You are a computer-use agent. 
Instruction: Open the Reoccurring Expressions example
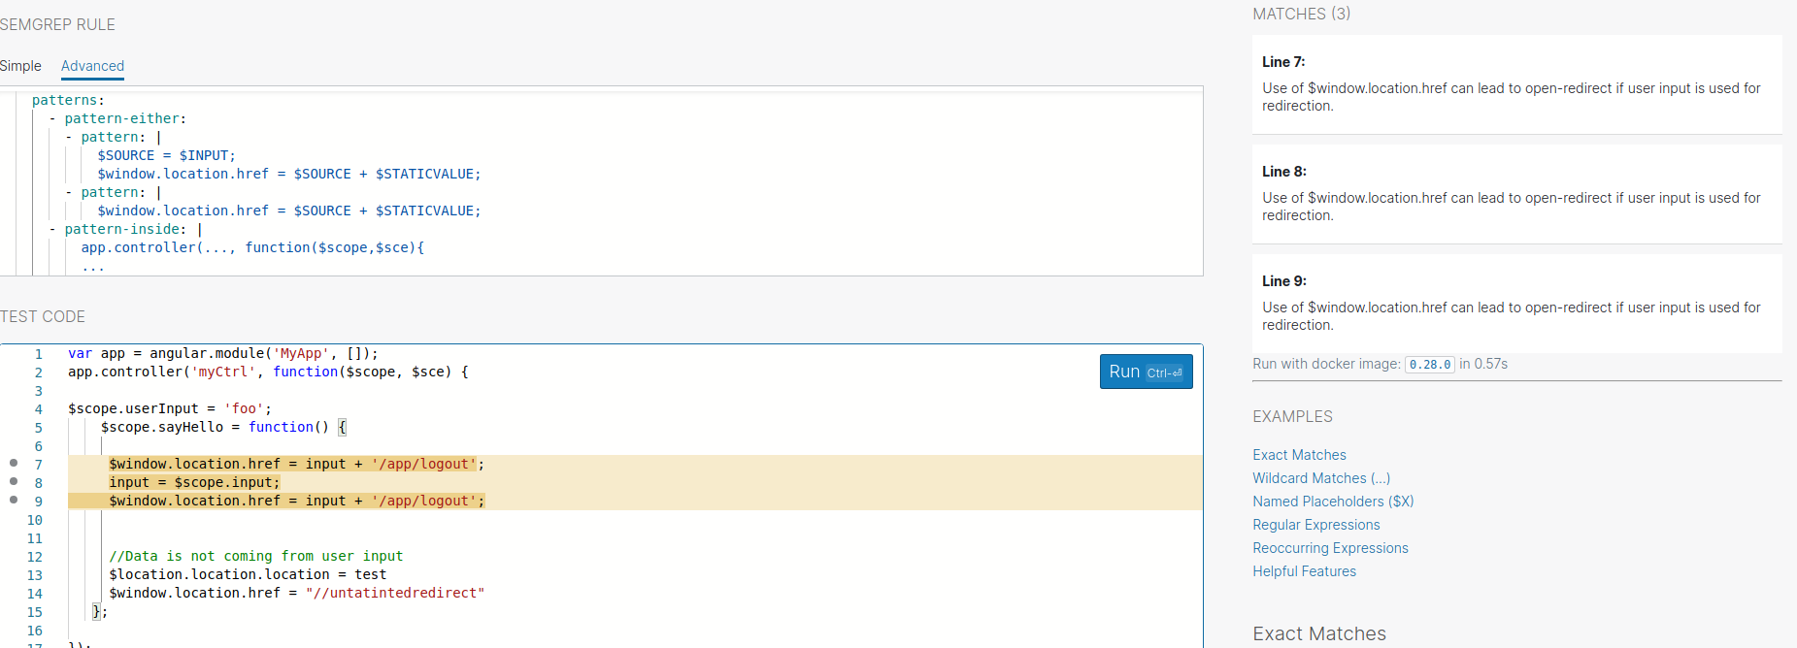point(1330,548)
